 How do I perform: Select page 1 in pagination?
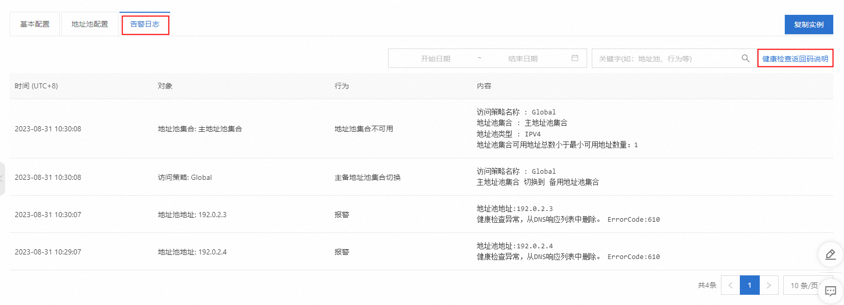(x=750, y=285)
